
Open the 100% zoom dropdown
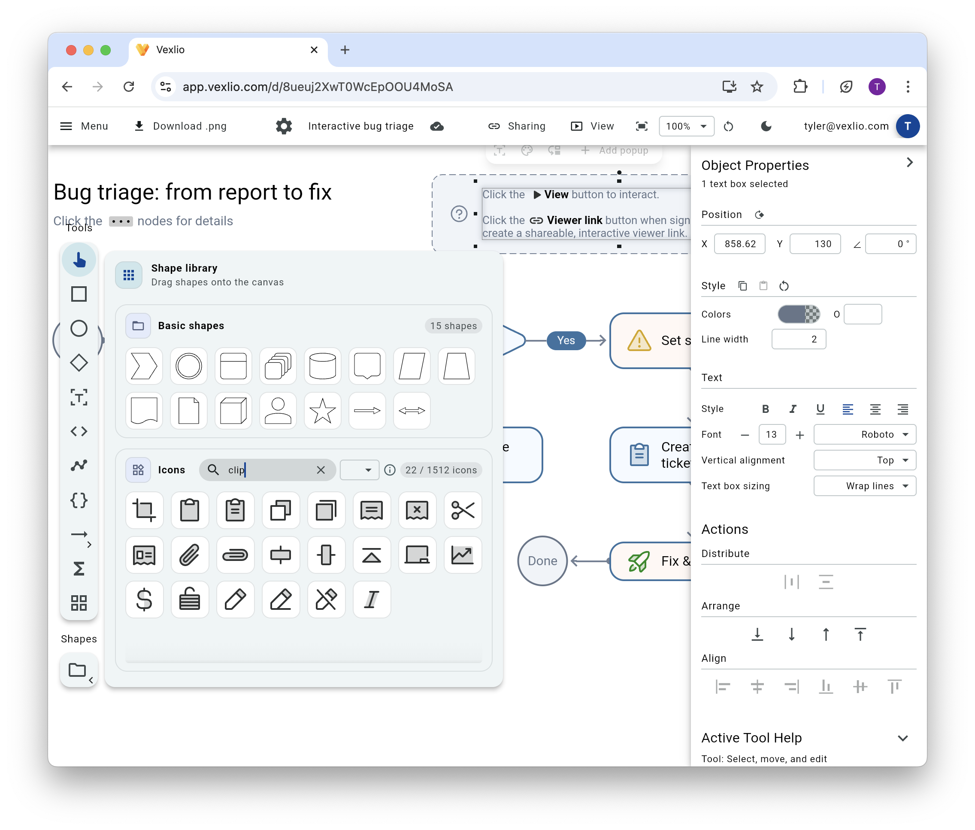[686, 126]
